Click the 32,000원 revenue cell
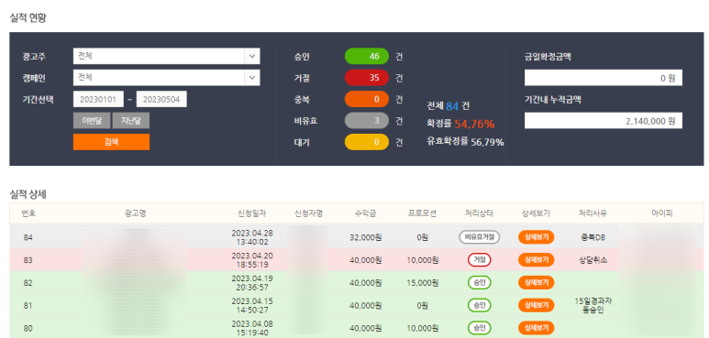The height and width of the screenshot is (338, 709). click(365, 237)
